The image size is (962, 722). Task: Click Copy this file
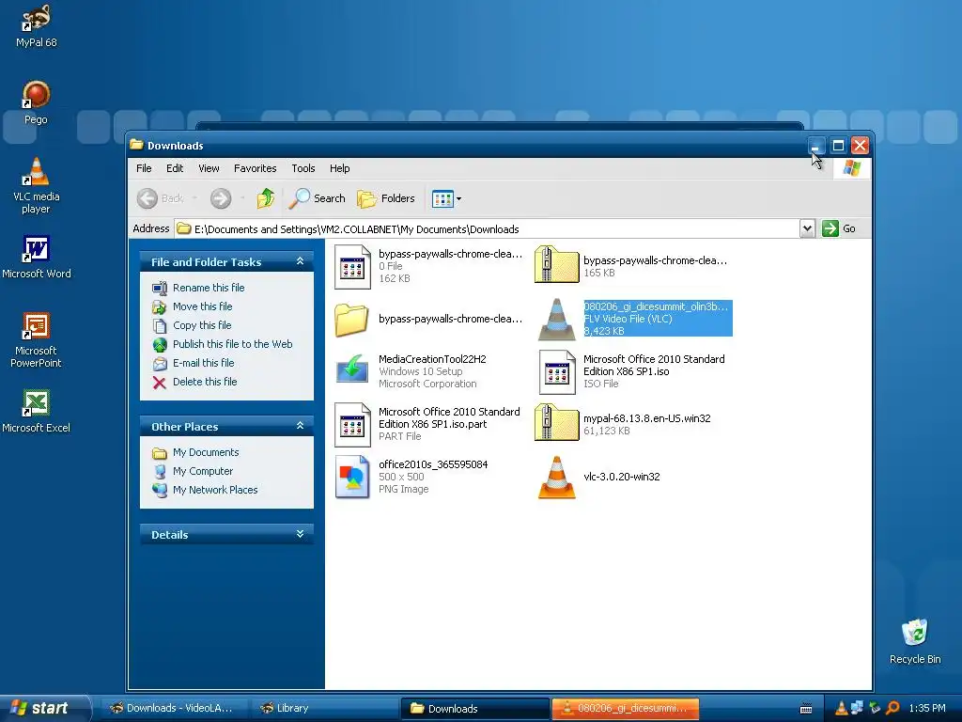[202, 325]
